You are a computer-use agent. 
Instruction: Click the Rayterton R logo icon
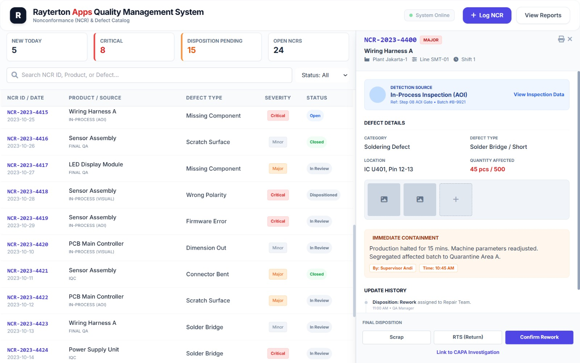click(x=18, y=15)
